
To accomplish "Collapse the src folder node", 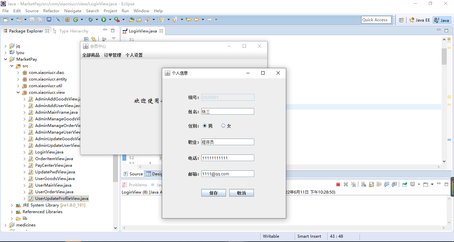I will coord(12,66).
